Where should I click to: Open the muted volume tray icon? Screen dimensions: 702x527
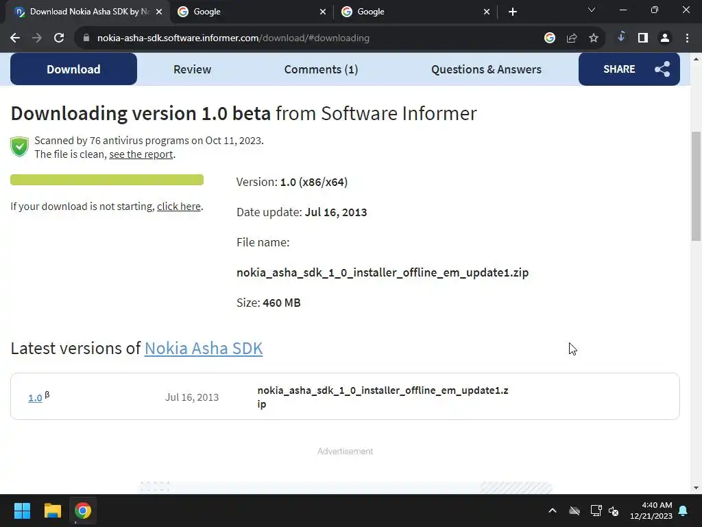tap(614, 511)
